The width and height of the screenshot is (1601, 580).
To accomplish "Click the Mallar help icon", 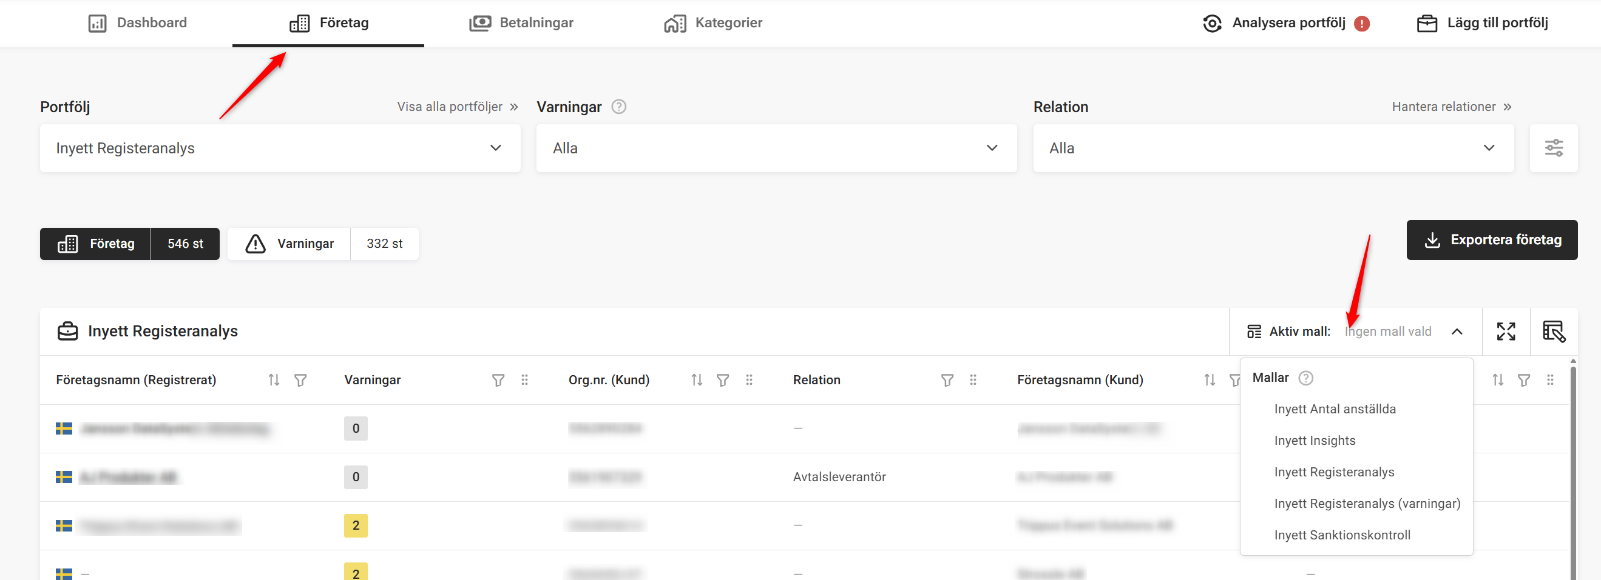I will point(1306,378).
